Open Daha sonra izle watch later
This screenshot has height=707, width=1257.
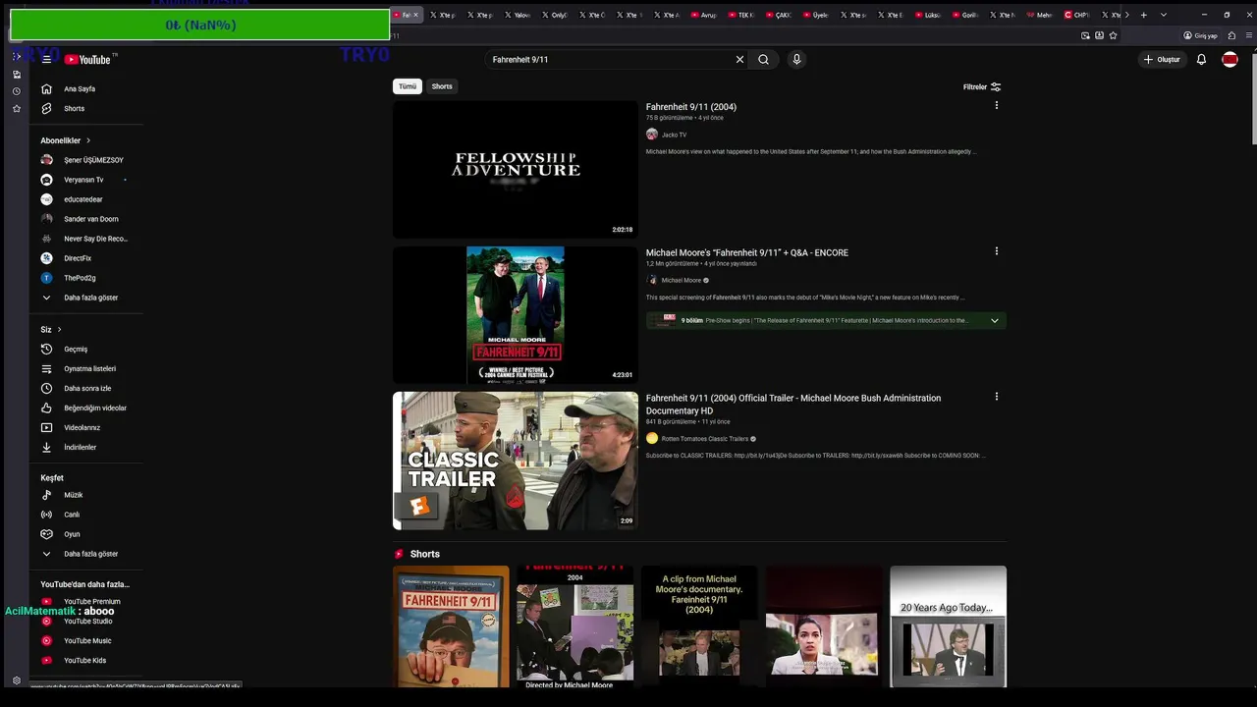[84, 388]
